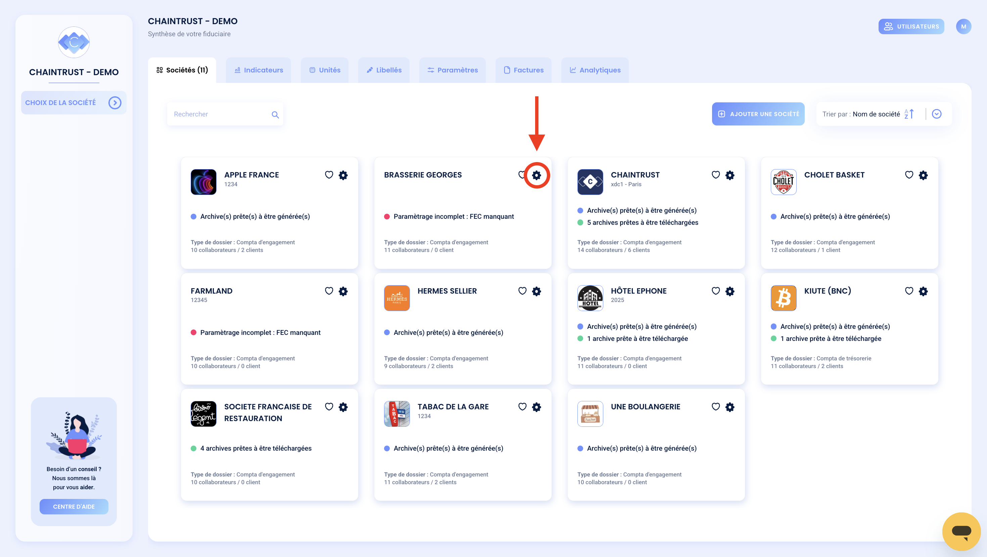Favorite HERMES SELLIER with heart
Image resolution: width=987 pixels, height=557 pixels.
pos(522,291)
